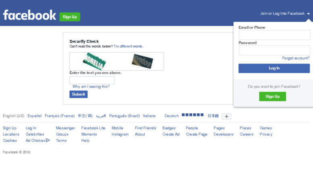Open Privacy footer link
The height and width of the screenshot is (170, 313).
[x=266, y=134]
